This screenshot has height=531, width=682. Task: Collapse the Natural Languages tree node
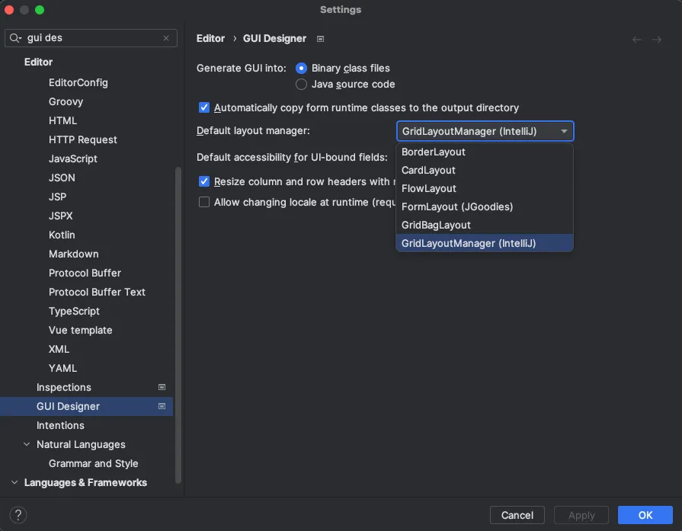pyautogui.click(x=27, y=444)
